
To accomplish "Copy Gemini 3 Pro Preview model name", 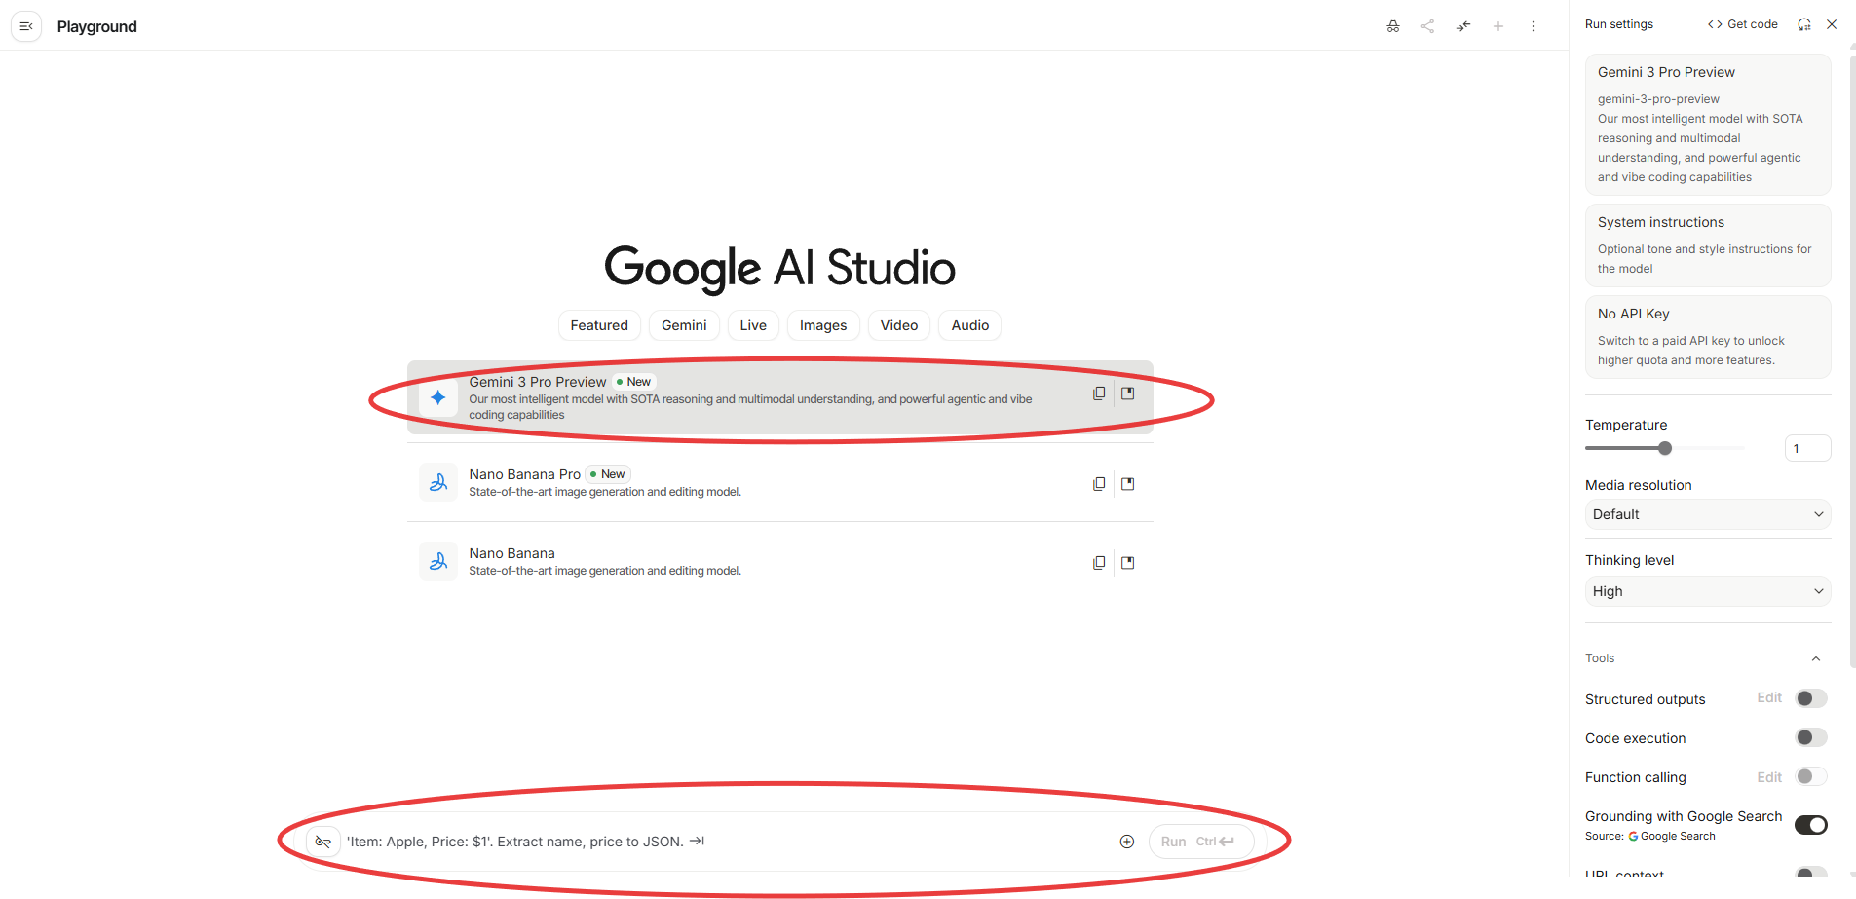I will click(x=1099, y=393).
